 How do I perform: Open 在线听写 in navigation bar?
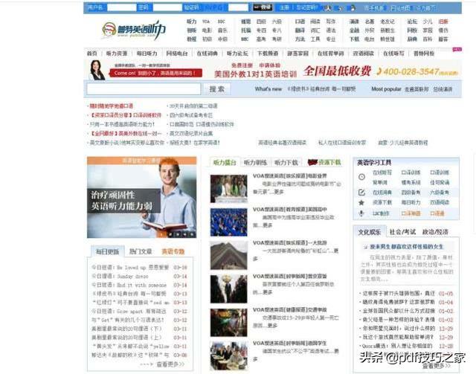click(x=393, y=54)
